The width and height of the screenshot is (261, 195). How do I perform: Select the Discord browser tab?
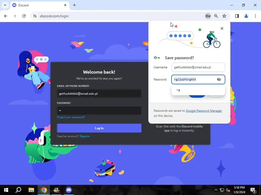[40, 5]
